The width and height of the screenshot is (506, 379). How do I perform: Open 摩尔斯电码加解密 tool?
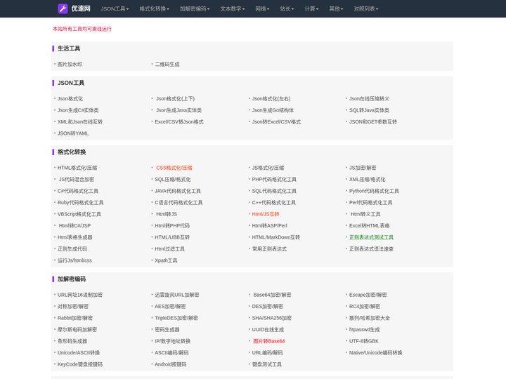77,330
